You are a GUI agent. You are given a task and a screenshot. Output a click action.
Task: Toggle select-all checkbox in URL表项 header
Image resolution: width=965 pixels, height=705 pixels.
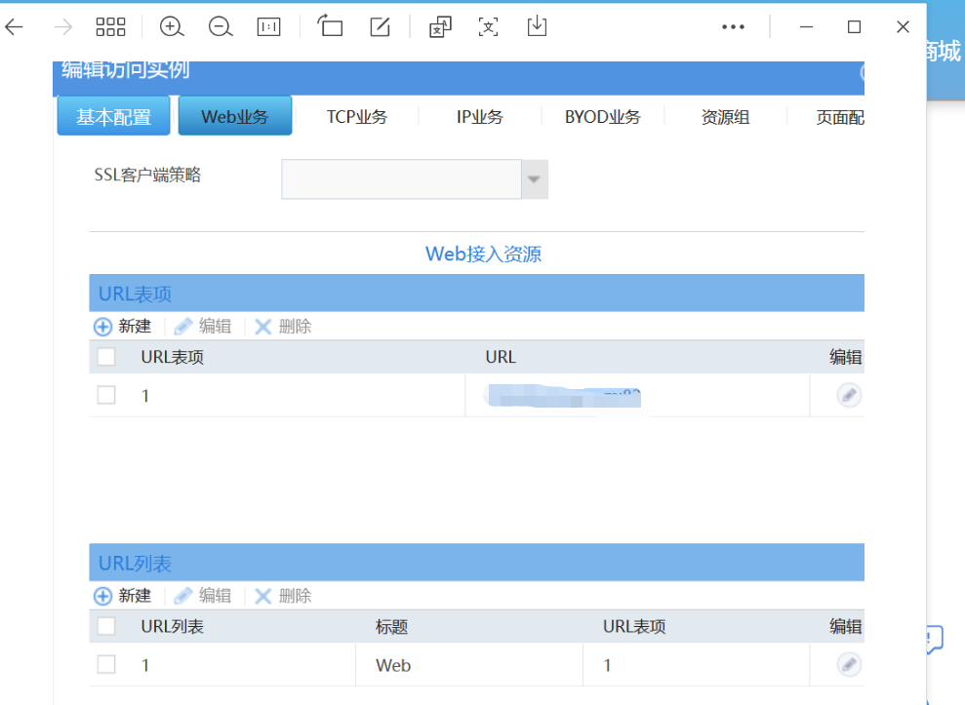point(106,357)
